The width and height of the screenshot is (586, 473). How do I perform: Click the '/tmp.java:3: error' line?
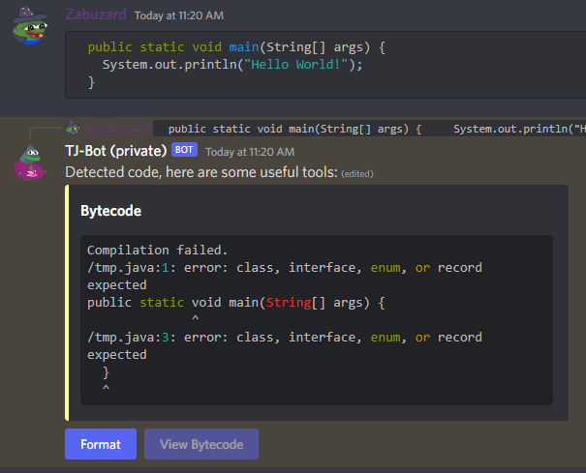click(285, 338)
